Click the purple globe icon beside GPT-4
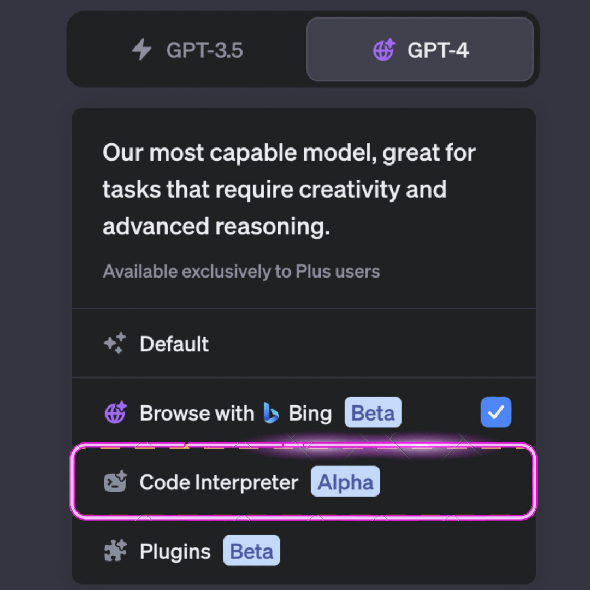590x590 pixels. pos(383,50)
